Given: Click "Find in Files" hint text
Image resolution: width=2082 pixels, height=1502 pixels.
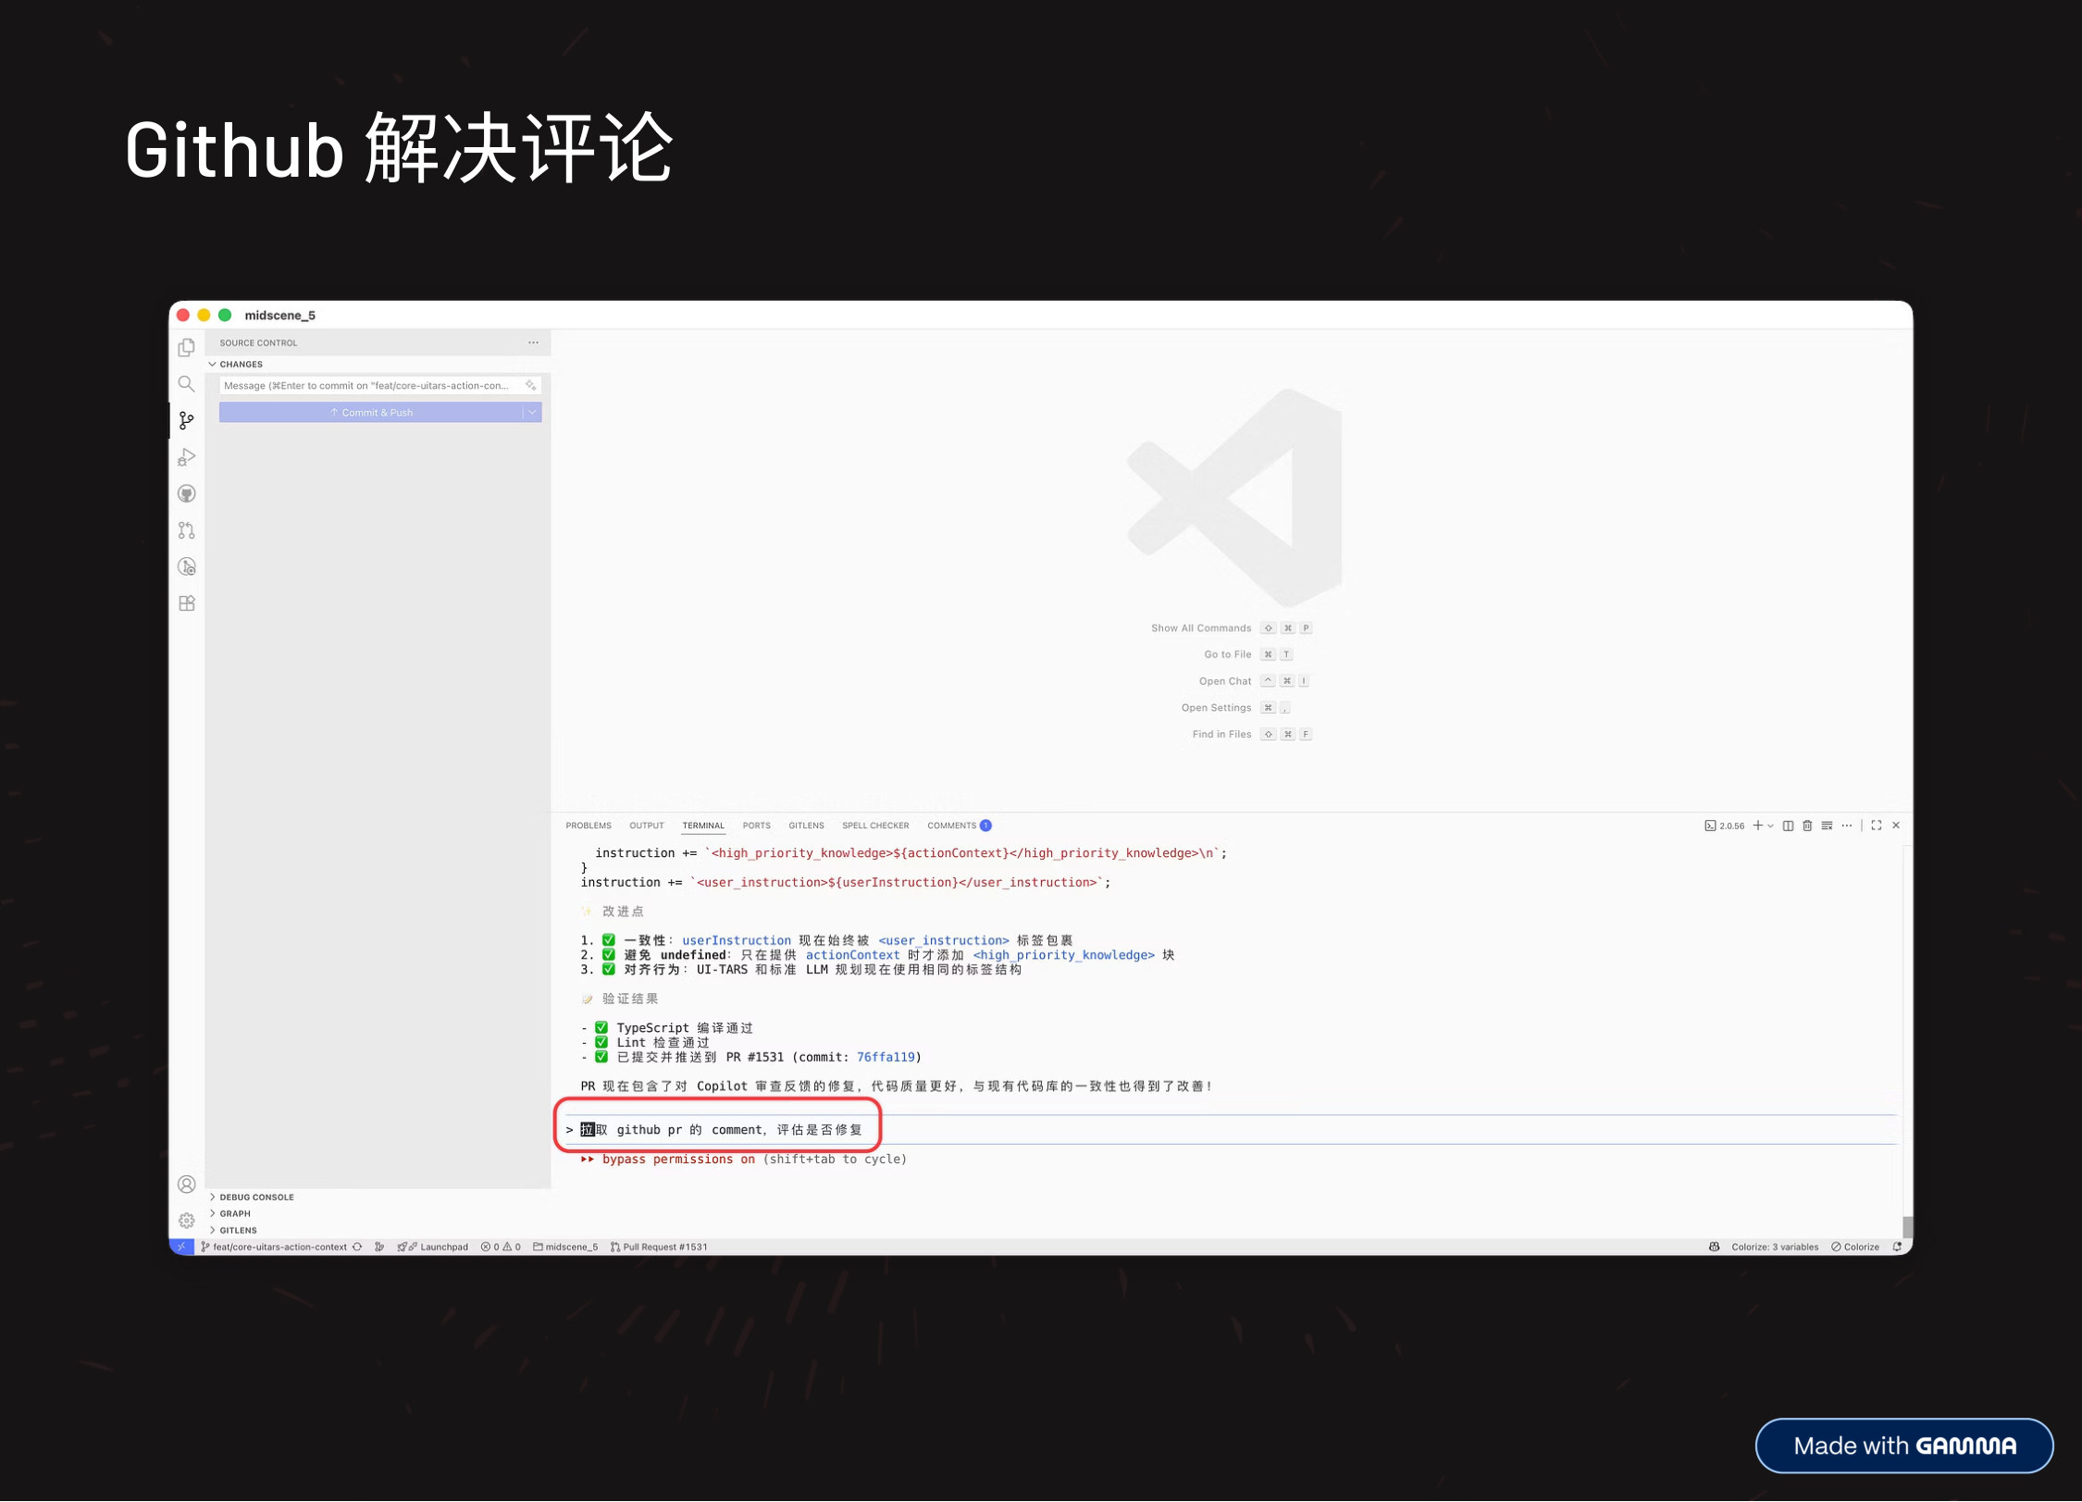Looking at the screenshot, I should (1221, 735).
